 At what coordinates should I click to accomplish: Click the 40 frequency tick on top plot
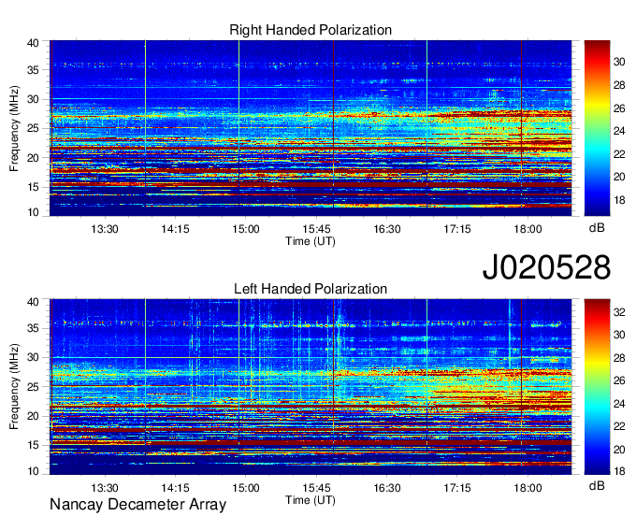(33, 43)
